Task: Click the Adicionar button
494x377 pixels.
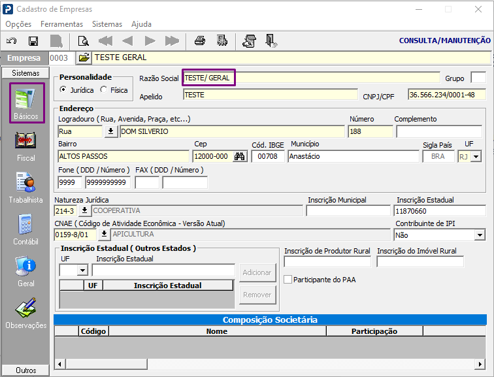Action: pyautogui.click(x=257, y=272)
